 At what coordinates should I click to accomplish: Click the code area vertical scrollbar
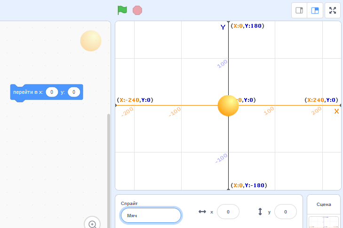click(x=108, y=164)
